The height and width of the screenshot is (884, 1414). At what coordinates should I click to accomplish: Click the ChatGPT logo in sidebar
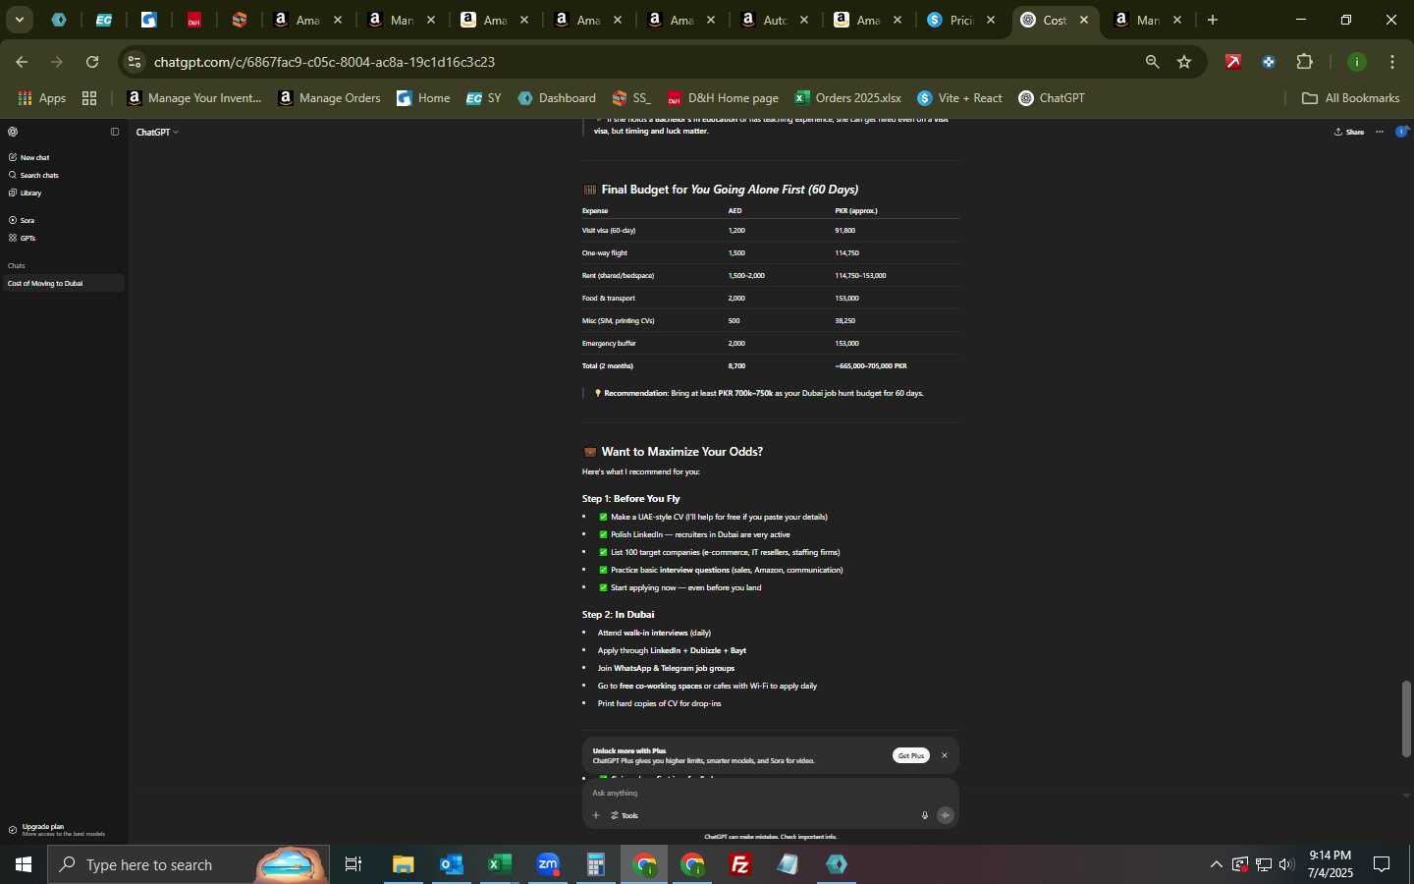pos(12,132)
